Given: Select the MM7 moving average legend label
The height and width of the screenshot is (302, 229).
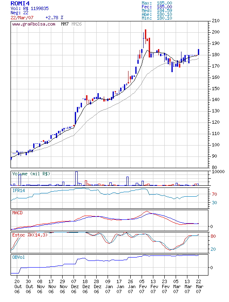Looking at the screenshot, I should click(x=65, y=24).
